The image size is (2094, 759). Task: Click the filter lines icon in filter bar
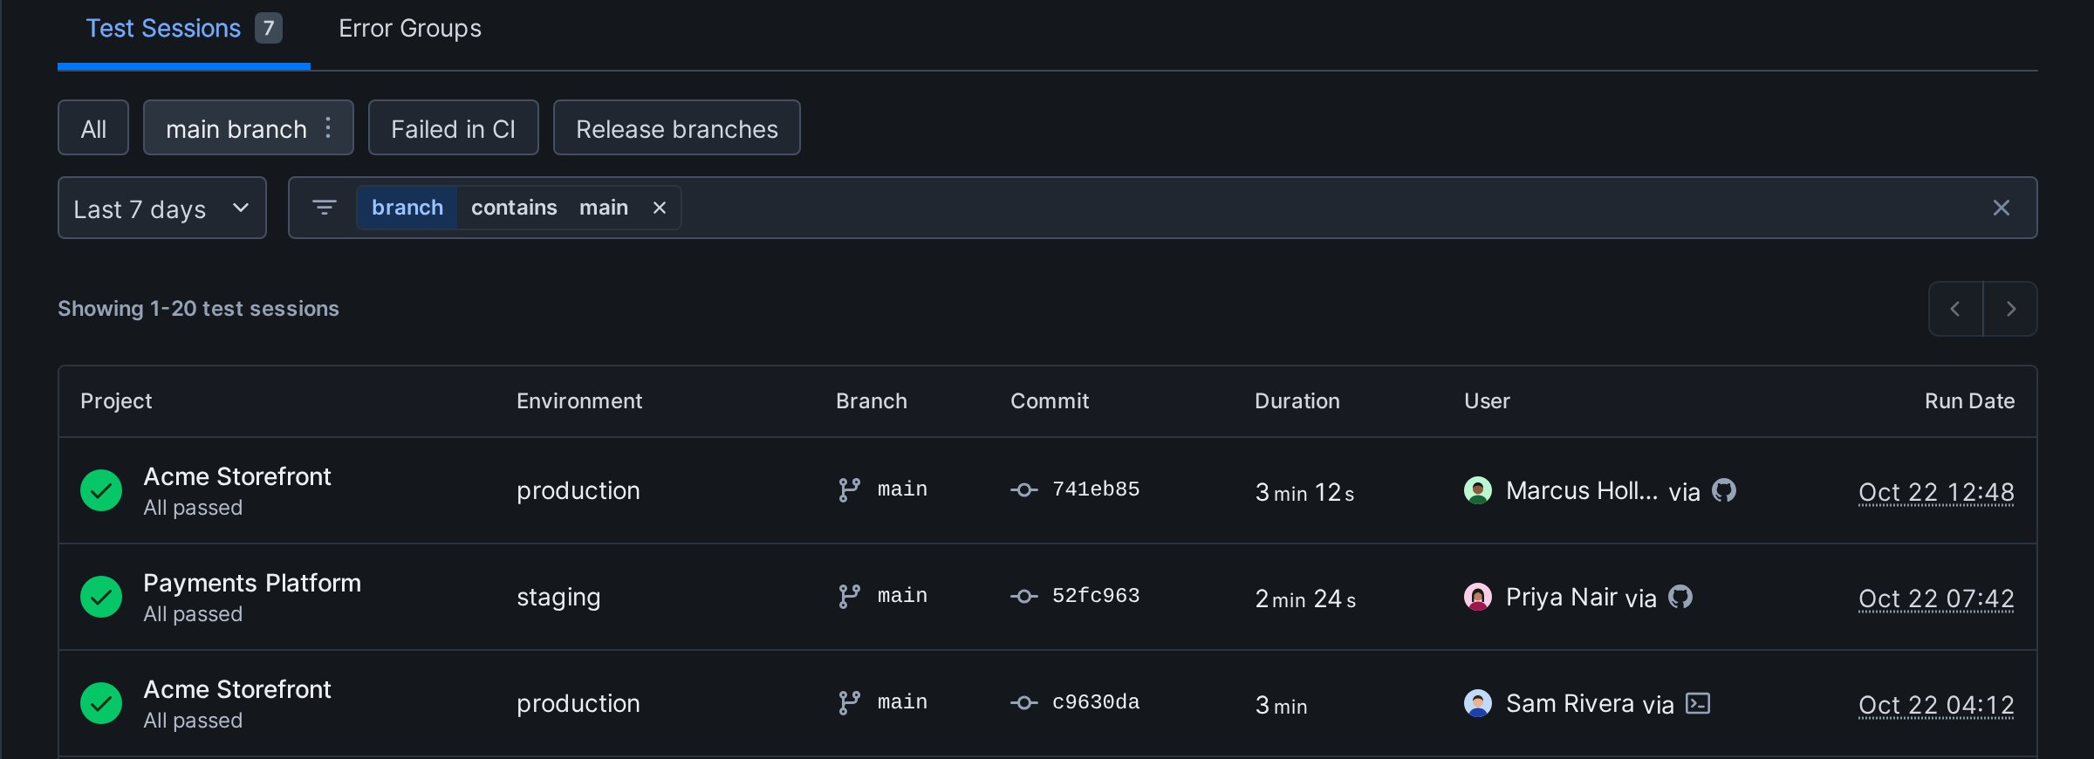325,208
